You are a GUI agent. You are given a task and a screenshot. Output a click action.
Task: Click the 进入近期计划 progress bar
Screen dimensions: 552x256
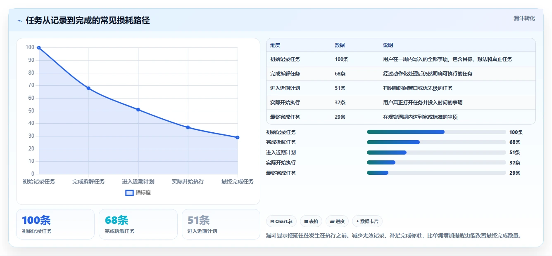pyautogui.click(x=436, y=153)
